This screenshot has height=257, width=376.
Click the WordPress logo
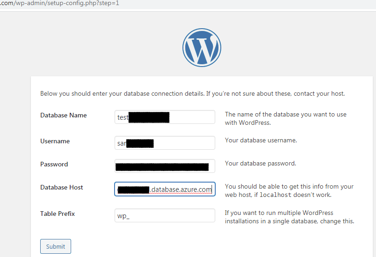(202, 48)
